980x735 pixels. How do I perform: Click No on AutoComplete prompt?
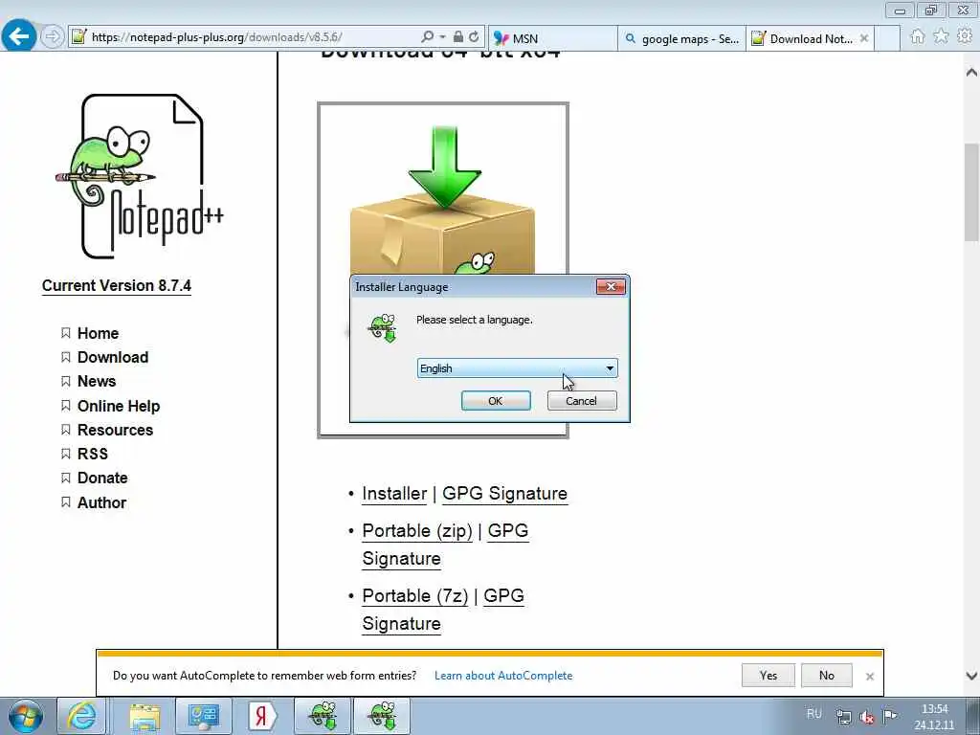click(826, 676)
